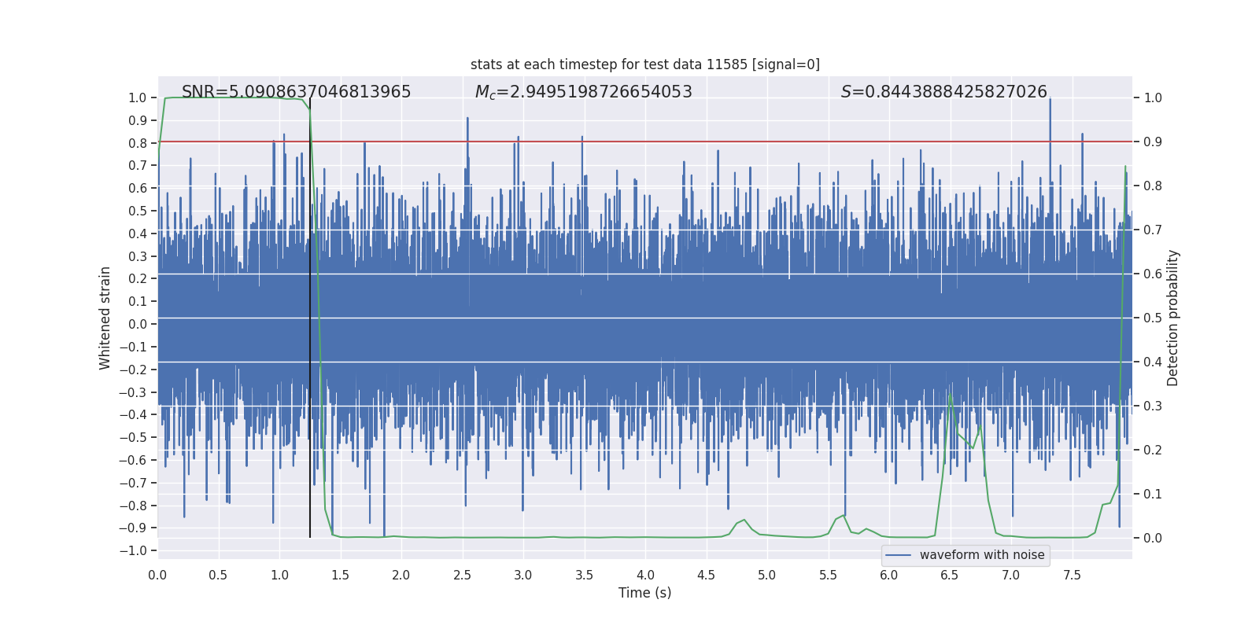
Task: Click the −1.0 tick on the whitened strain axis
Action: tap(133, 550)
